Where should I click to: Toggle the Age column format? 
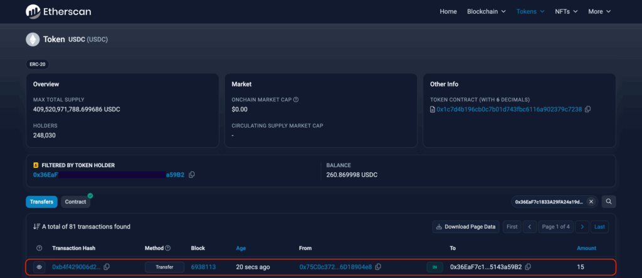tap(241, 248)
